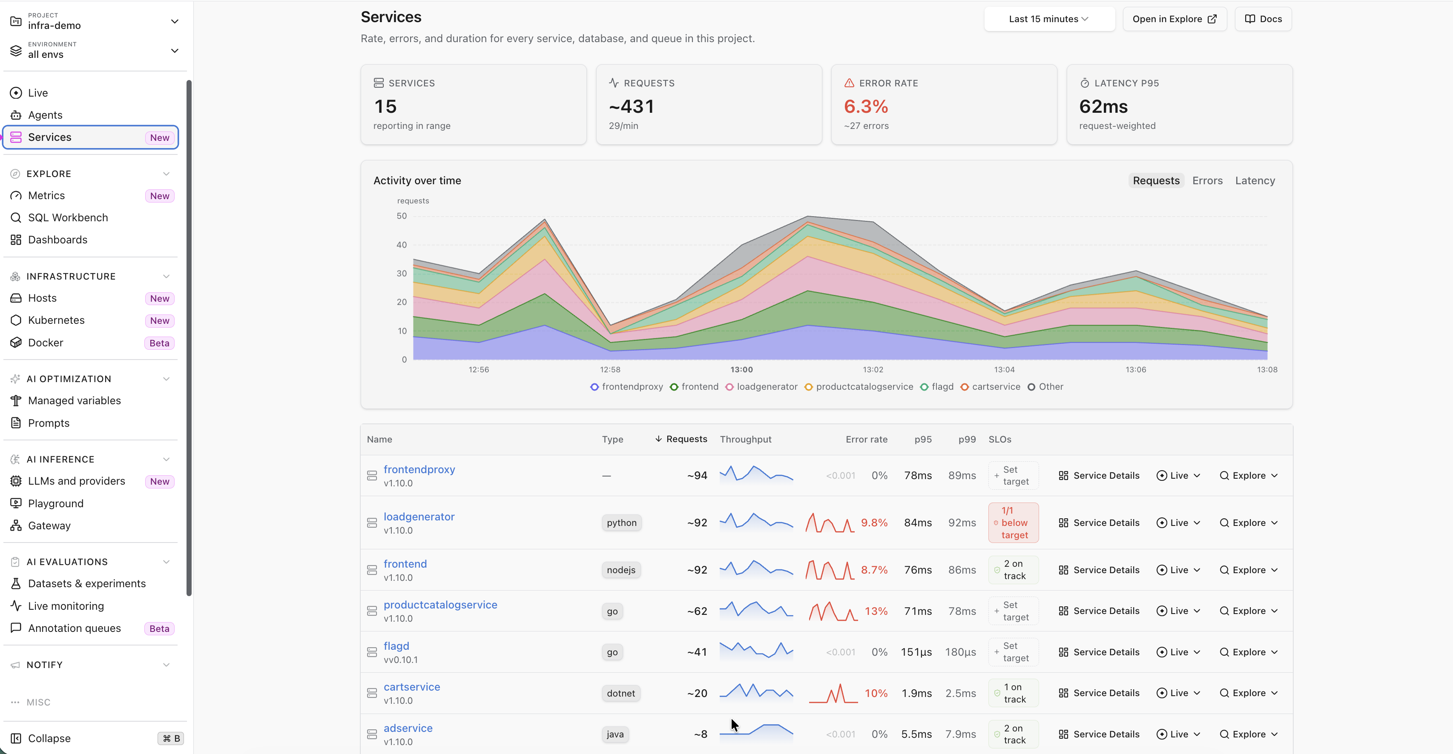The width and height of the screenshot is (1453, 754).
Task: Click the Playground monitor icon
Action: click(16, 503)
